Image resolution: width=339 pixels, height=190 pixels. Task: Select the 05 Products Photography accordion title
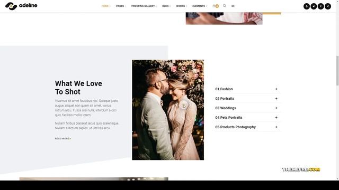point(235,127)
